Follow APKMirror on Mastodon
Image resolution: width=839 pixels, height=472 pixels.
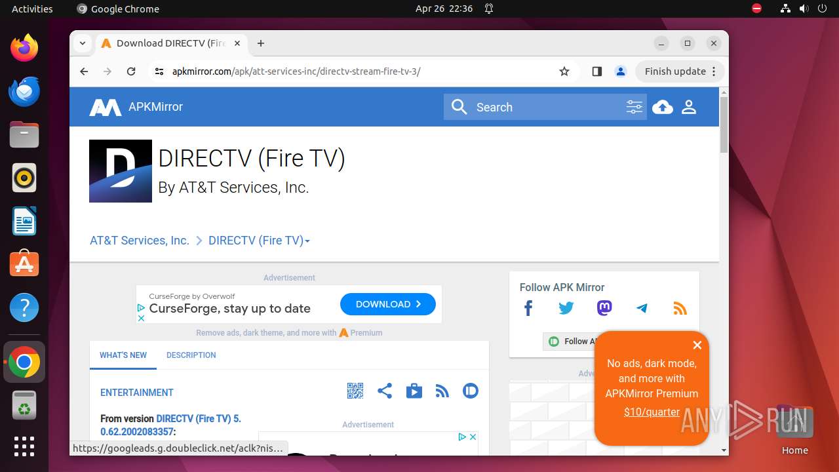[604, 308]
